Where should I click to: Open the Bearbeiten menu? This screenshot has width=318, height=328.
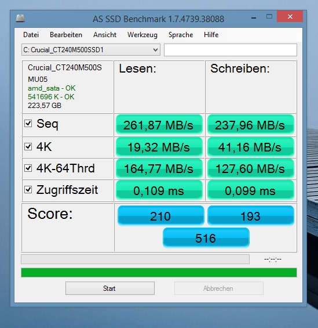click(66, 35)
